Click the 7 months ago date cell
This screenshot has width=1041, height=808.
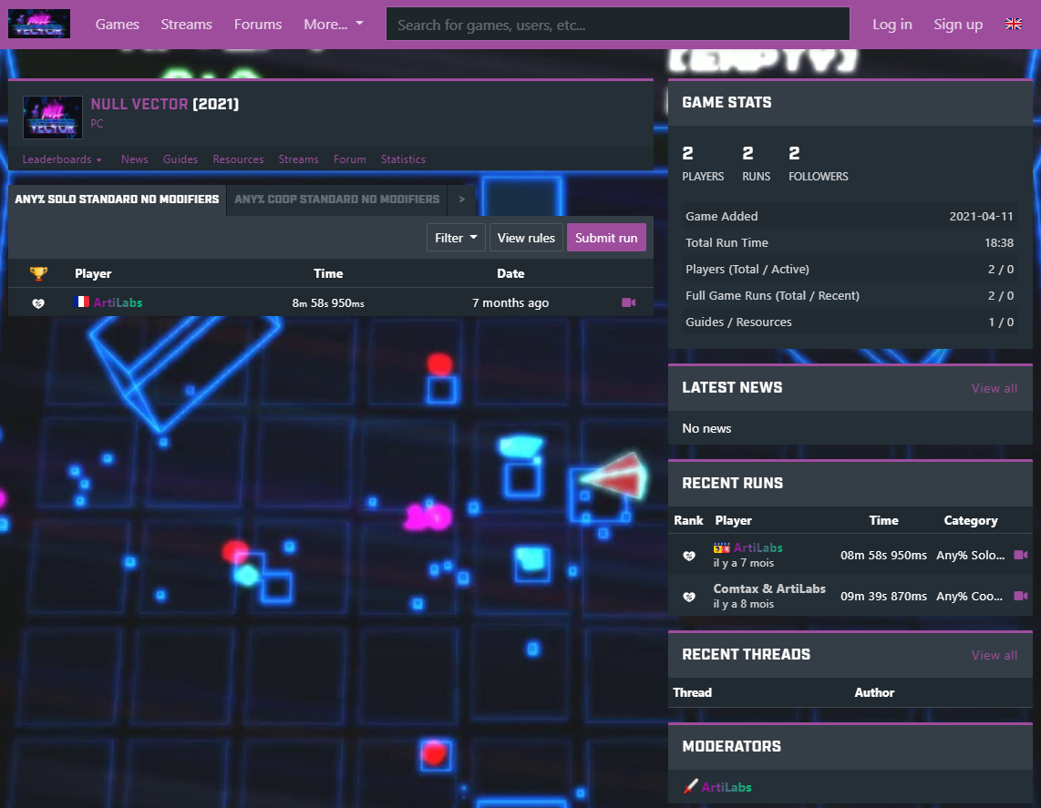coord(510,302)
